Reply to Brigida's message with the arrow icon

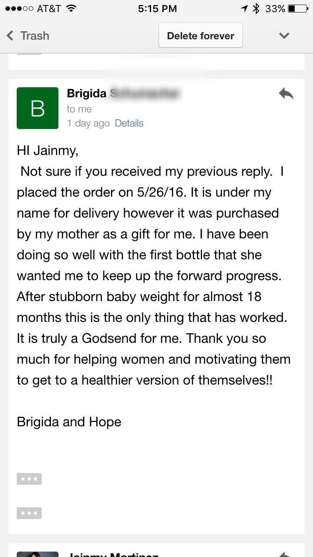[286, 94]
